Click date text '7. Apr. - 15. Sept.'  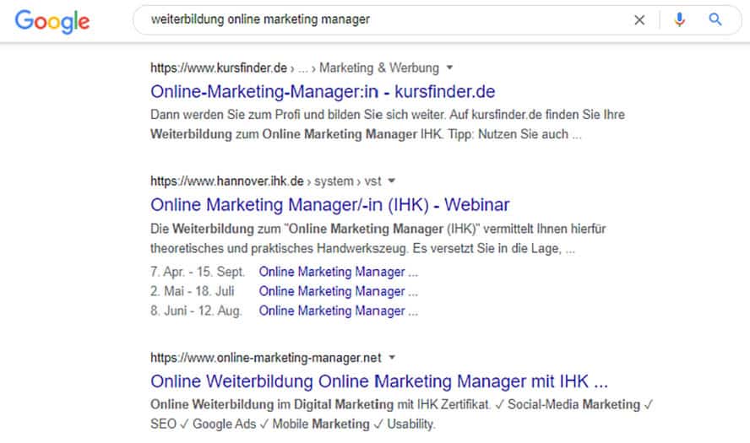(198, 272)
